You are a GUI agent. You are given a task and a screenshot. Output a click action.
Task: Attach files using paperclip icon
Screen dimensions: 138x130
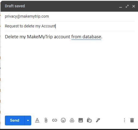click(46, 120)
